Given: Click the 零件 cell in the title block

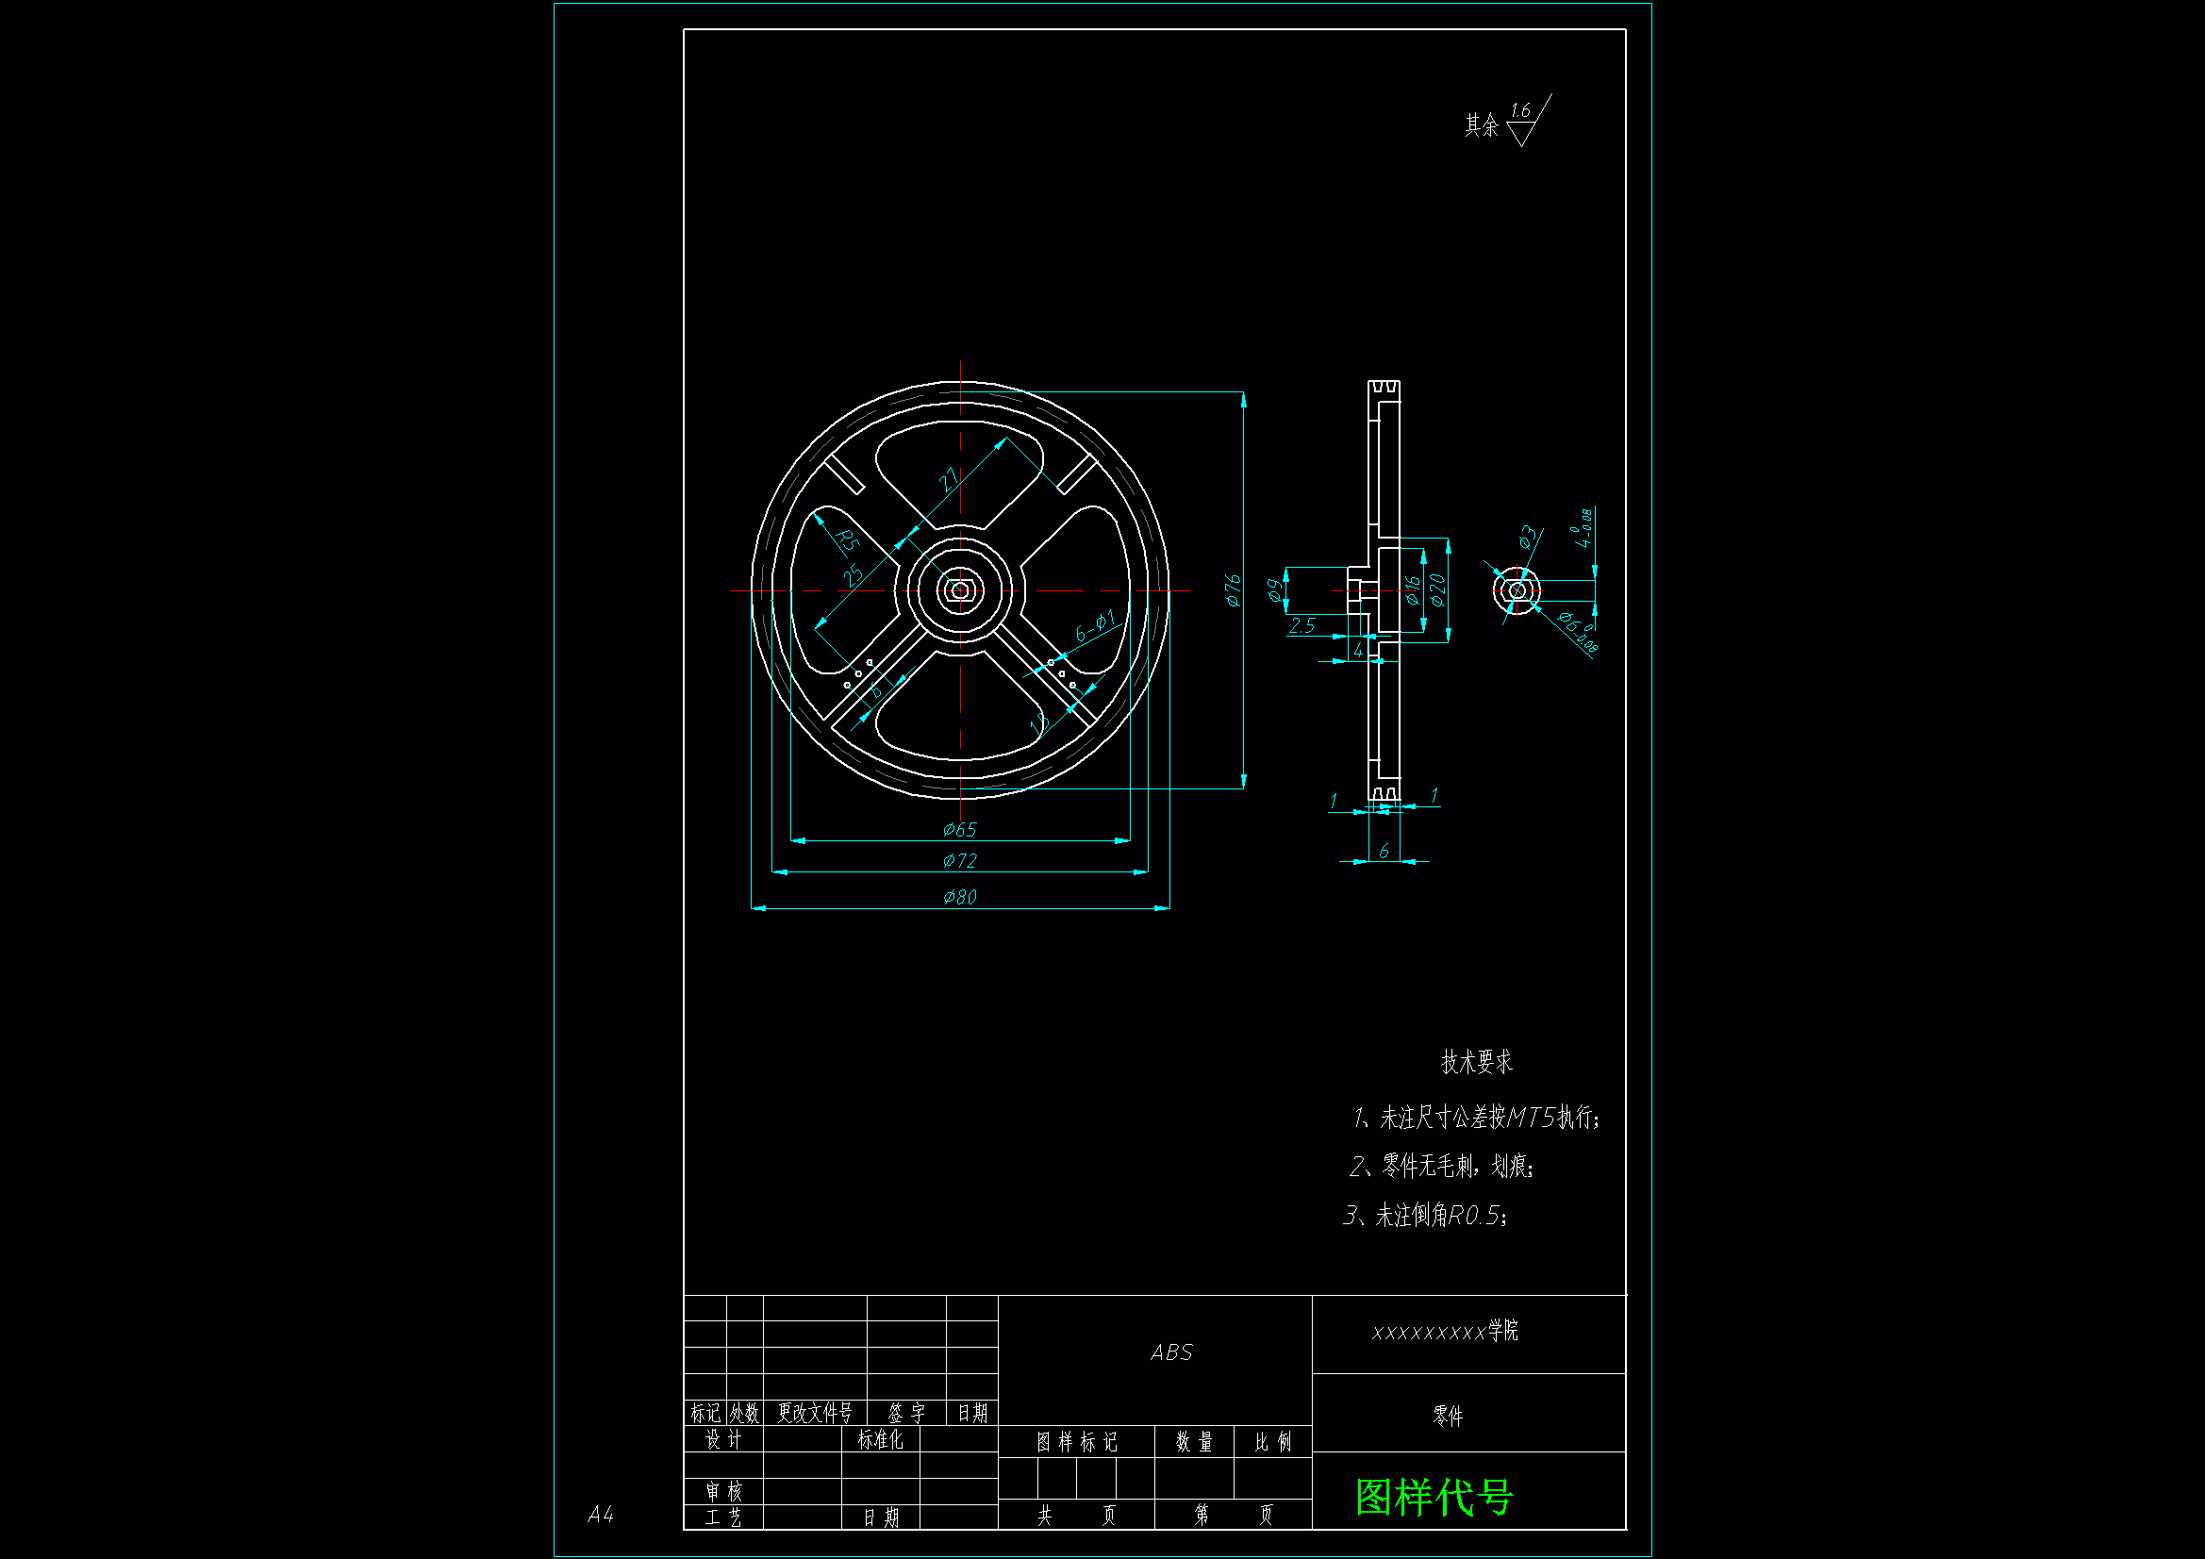Looking at the screenshot, I should (1448, 1415).
